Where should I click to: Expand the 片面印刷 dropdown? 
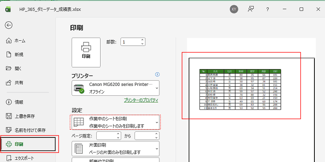coord(116,148)
